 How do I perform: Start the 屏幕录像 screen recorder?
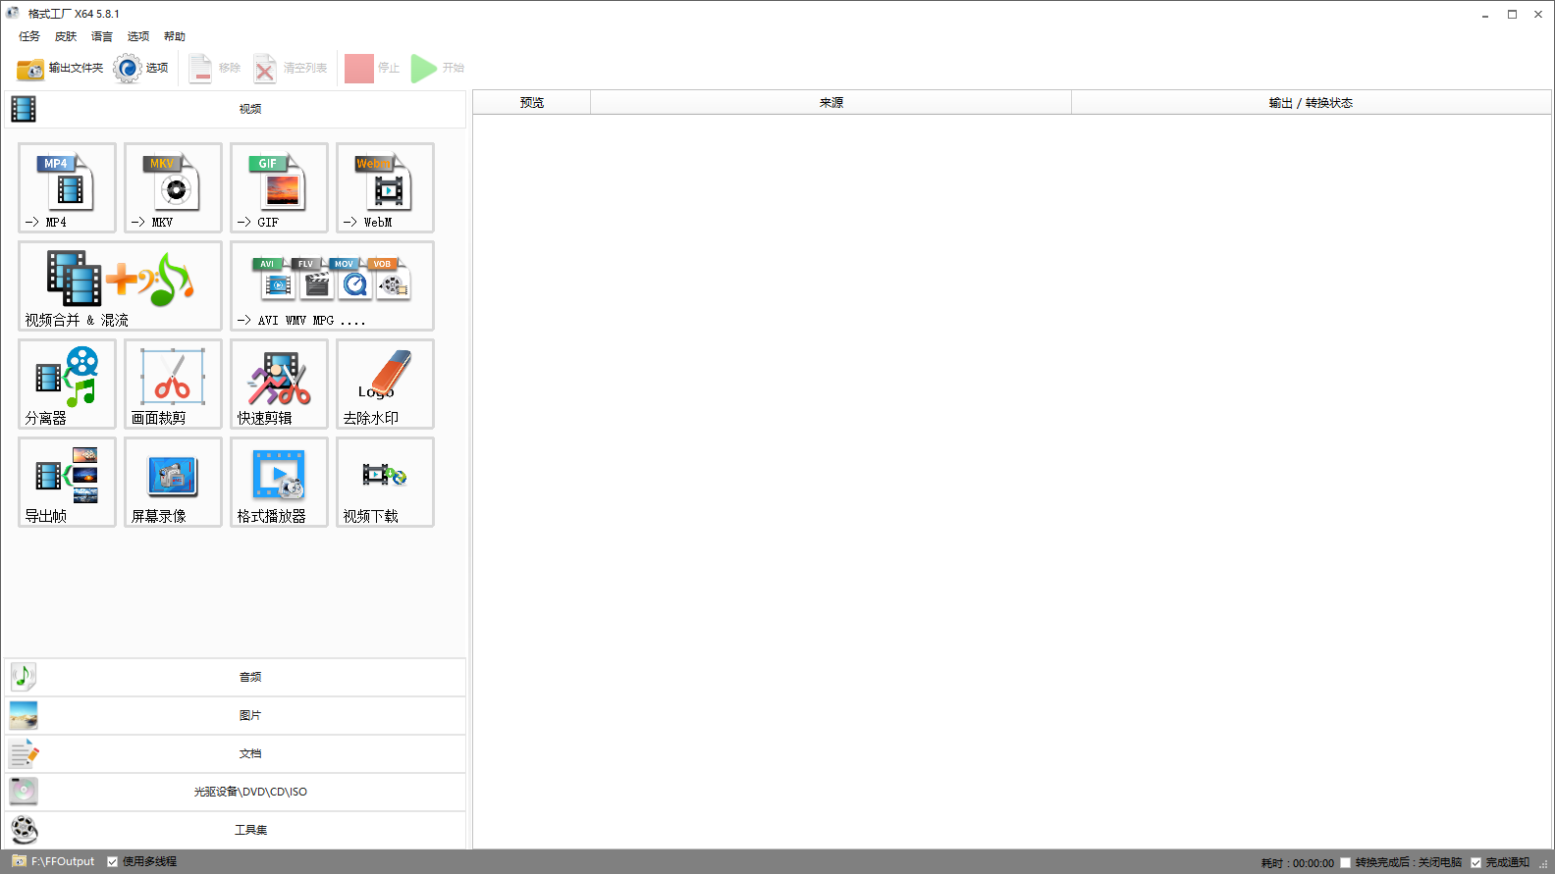click(x=173, y=482)
